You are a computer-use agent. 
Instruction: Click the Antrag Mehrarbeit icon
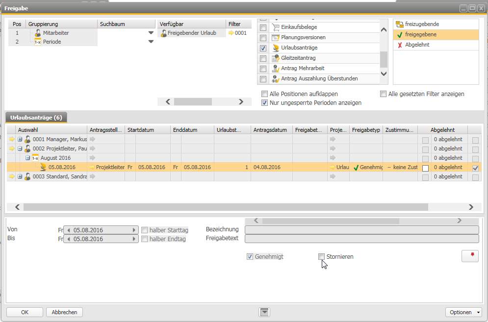(275, 69)
